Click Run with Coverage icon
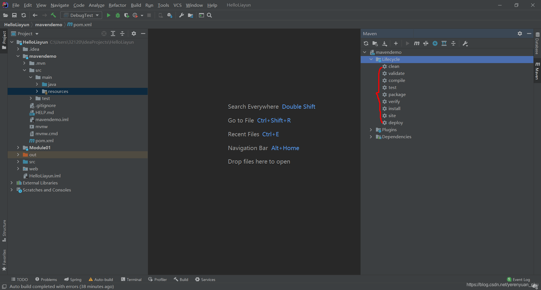 coord(127,15)
